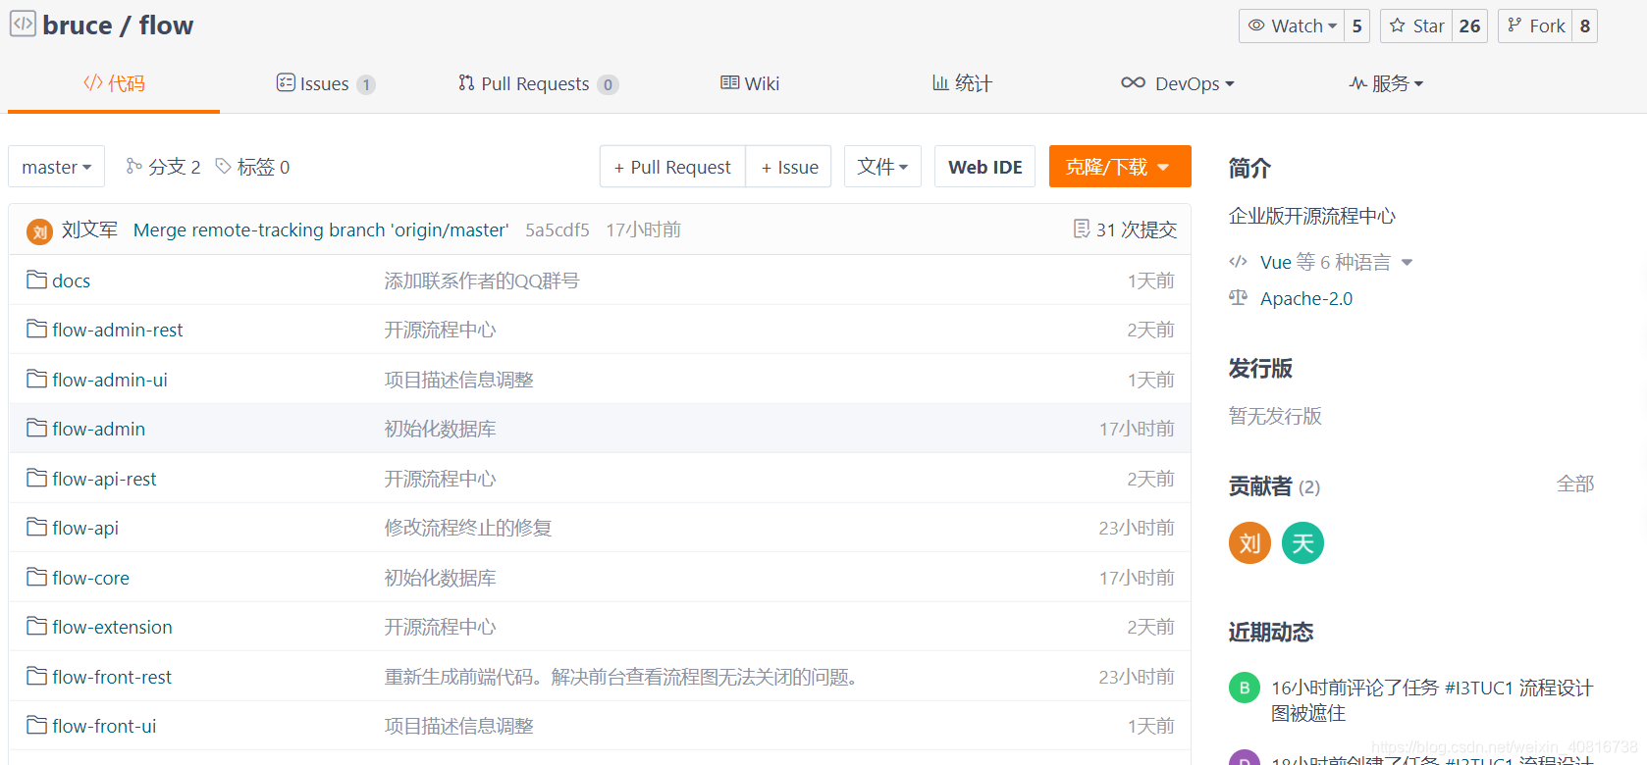The width and height of the screenshot is (1647, 765).
Task: Expand the 文件 dropdown menu
Action: pyautogui.click(x=882, y=167)
